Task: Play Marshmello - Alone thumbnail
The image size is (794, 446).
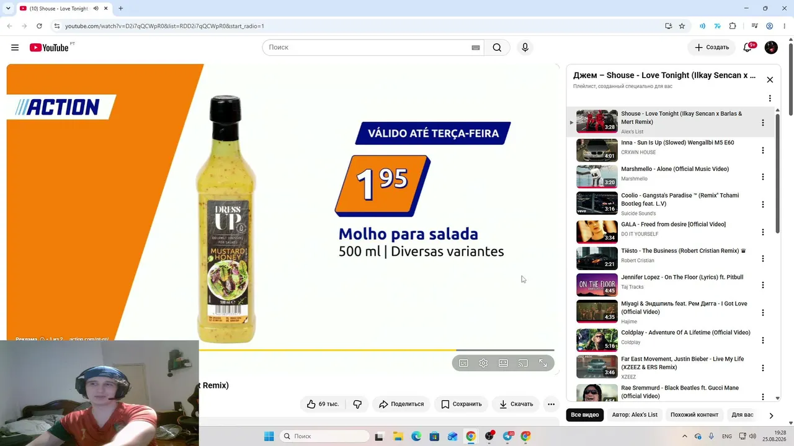Action: coord(597,176)
